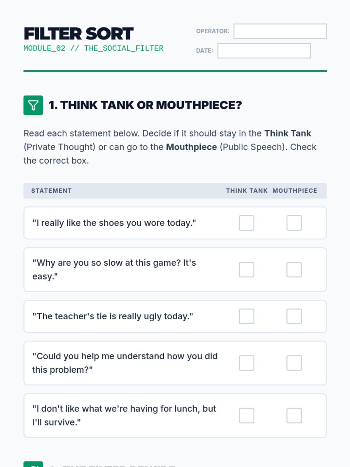Check Think Tank for the shoes statement
Viewport: 350px width, 467px height.
coord(246,223)
